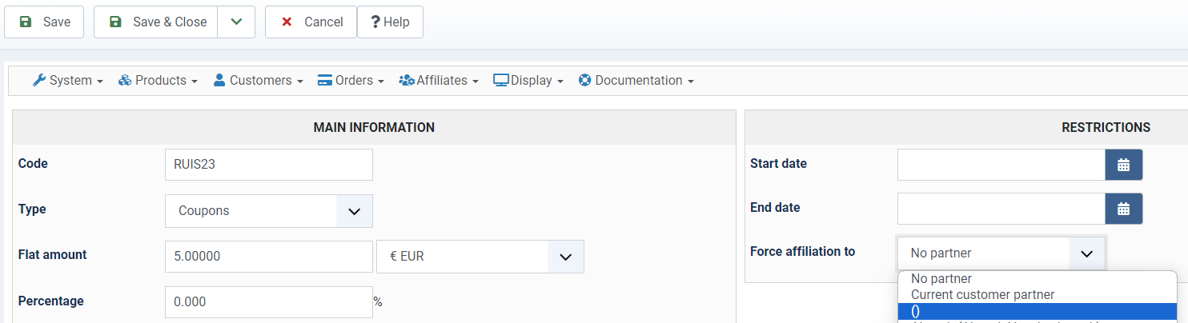Click the Display monitor icon
This screenshot has width=1188, height=323.
click(x=501, y=81)
